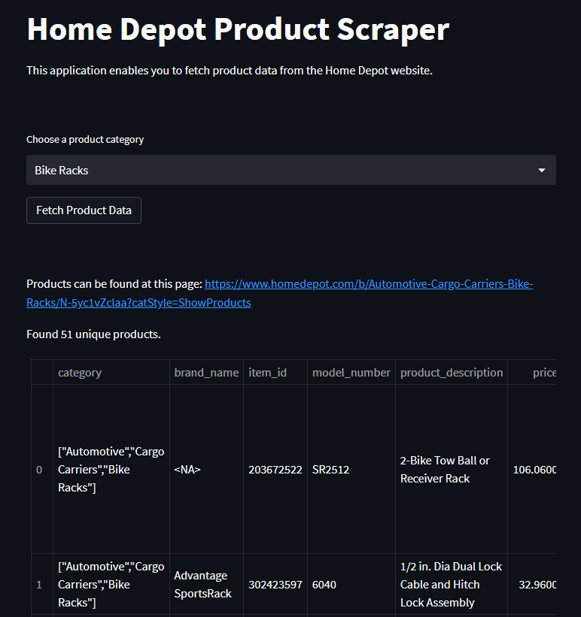Image resolution: width=581 pixels, height=617 pixels.
Task: Select the item_id cell 302423597
Action: point(275,585)
